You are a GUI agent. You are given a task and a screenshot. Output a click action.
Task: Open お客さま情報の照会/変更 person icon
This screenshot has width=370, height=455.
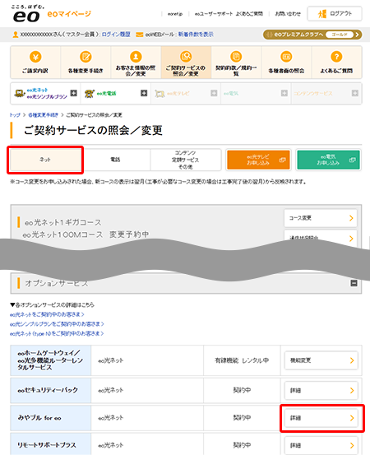[136, 57]
